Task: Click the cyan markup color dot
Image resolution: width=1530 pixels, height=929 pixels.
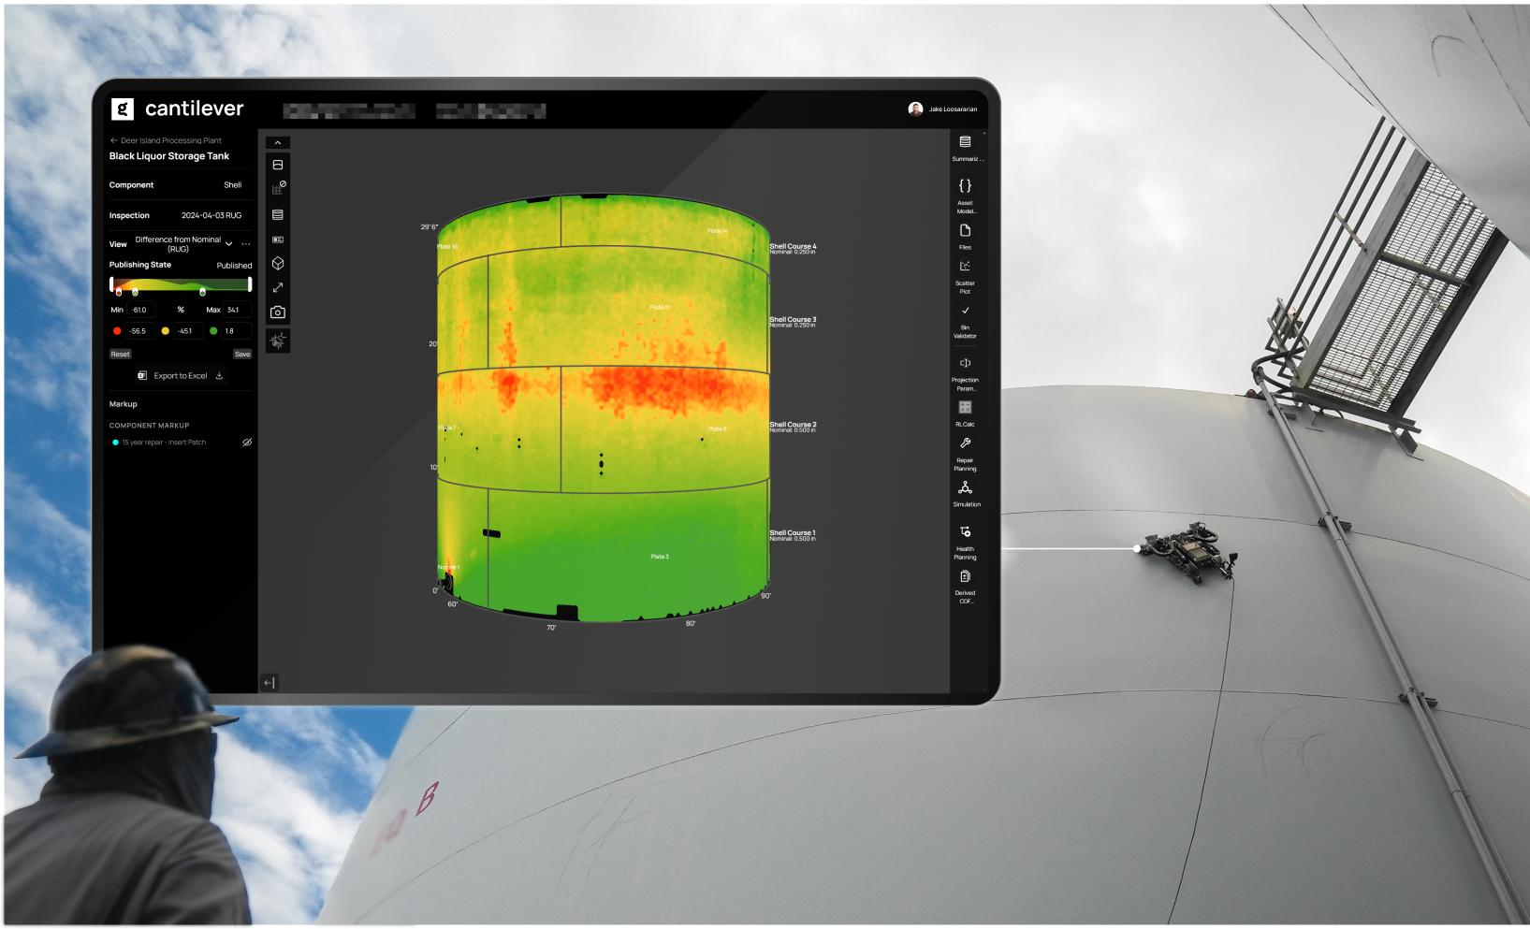Action: [115, 443]
